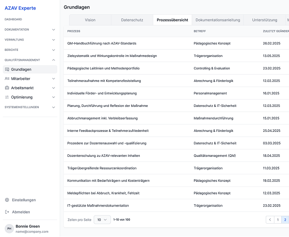The width and height of the screenshot is (289, 237).
Task: Go to previous page arrow
Action: (x=270, y=220)
